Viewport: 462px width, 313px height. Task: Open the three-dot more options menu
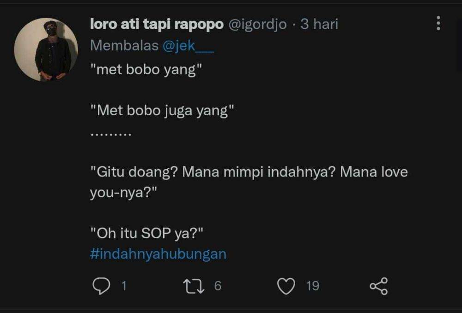438,23
